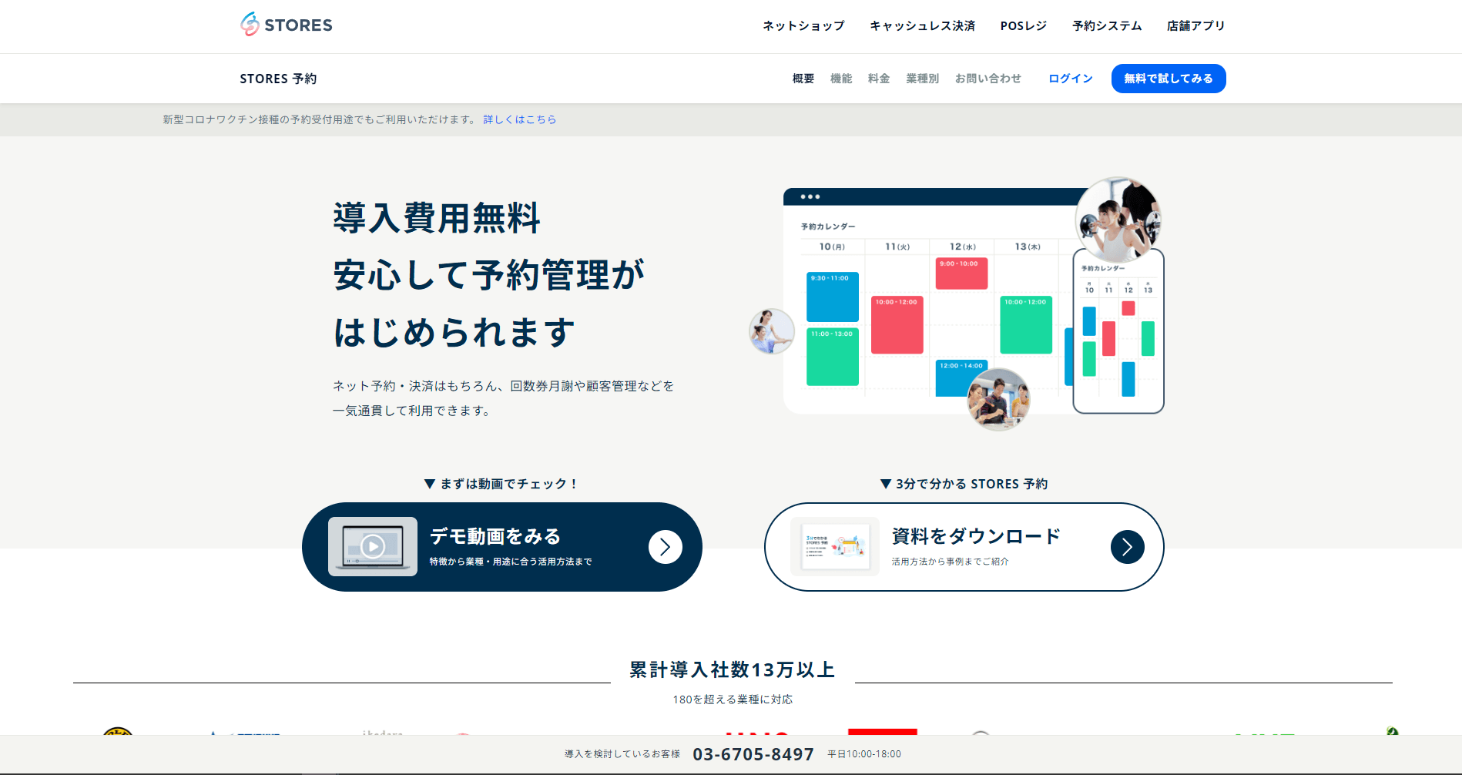Click the 累計導入社数13万以上 heading
This screenshot has width=1462, height=775.
click(733, 669)
